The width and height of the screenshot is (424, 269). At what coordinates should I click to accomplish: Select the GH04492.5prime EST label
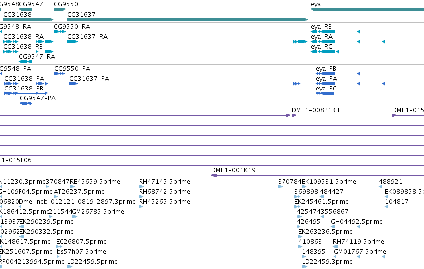click(x=357, y=221)
